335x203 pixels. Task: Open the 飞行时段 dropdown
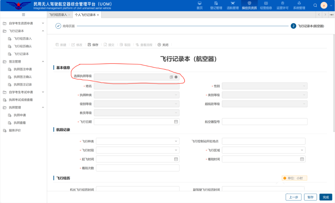[x=138, y=150]
